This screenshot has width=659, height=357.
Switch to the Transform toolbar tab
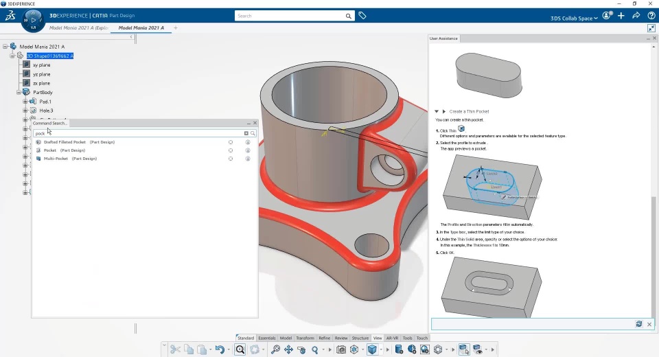tap(305, 338)
